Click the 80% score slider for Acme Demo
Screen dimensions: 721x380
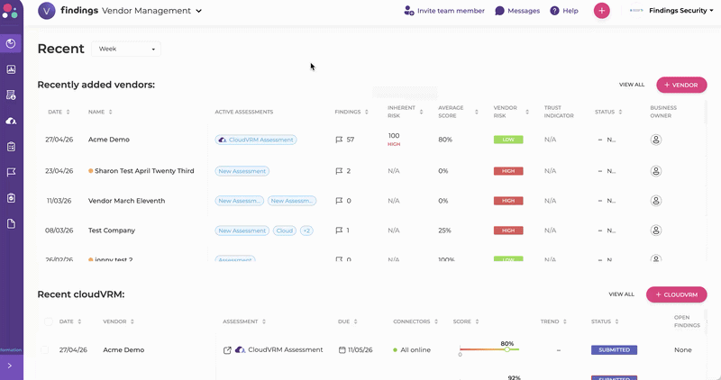click(489, 349)
